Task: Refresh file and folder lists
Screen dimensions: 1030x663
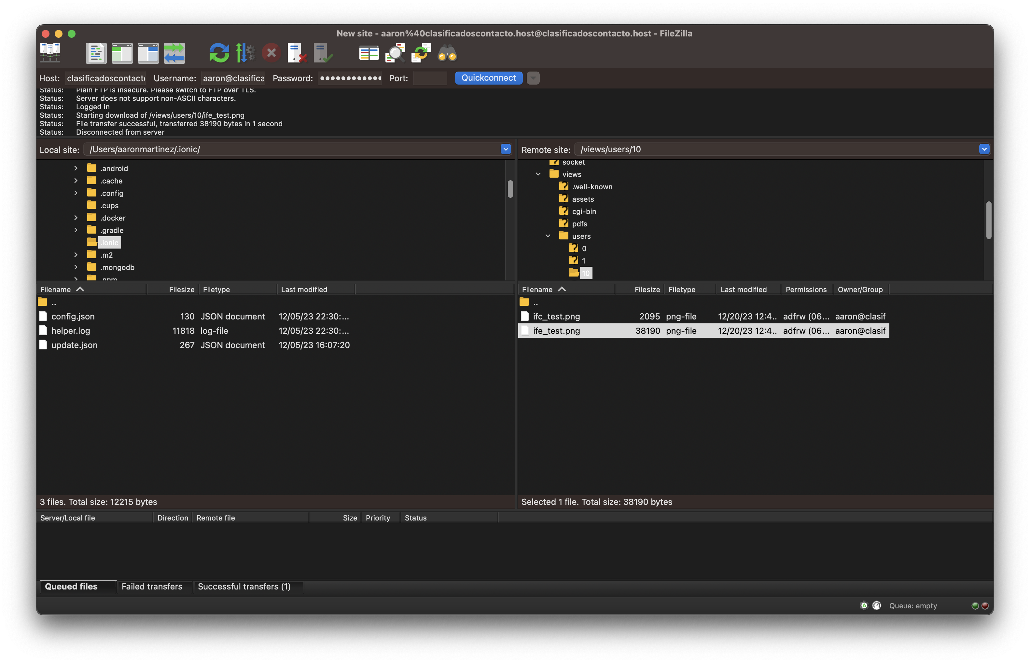Action: 219,53
